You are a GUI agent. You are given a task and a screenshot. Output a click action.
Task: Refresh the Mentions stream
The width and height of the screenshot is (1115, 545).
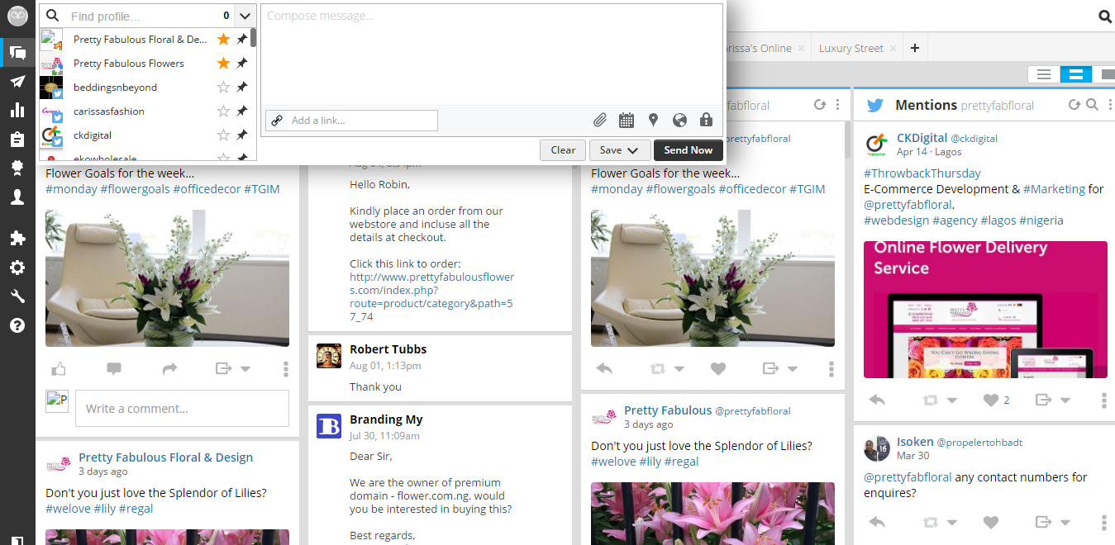pyautogui.click(x=1074, y=105)
